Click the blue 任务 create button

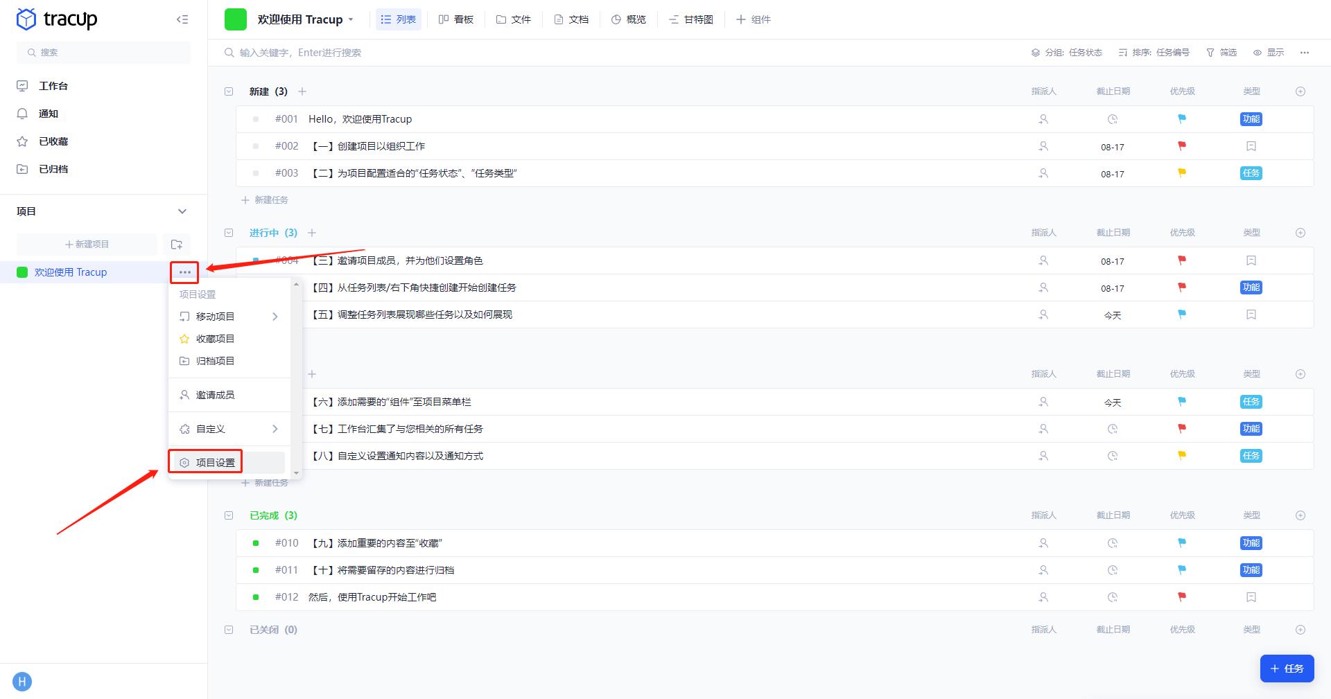click(1287, 669)
